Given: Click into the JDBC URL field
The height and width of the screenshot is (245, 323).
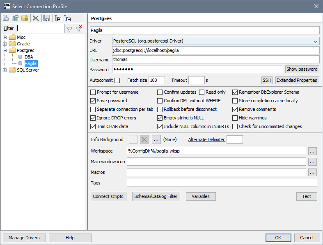Looking at the screenshot, I should (216, 51).
